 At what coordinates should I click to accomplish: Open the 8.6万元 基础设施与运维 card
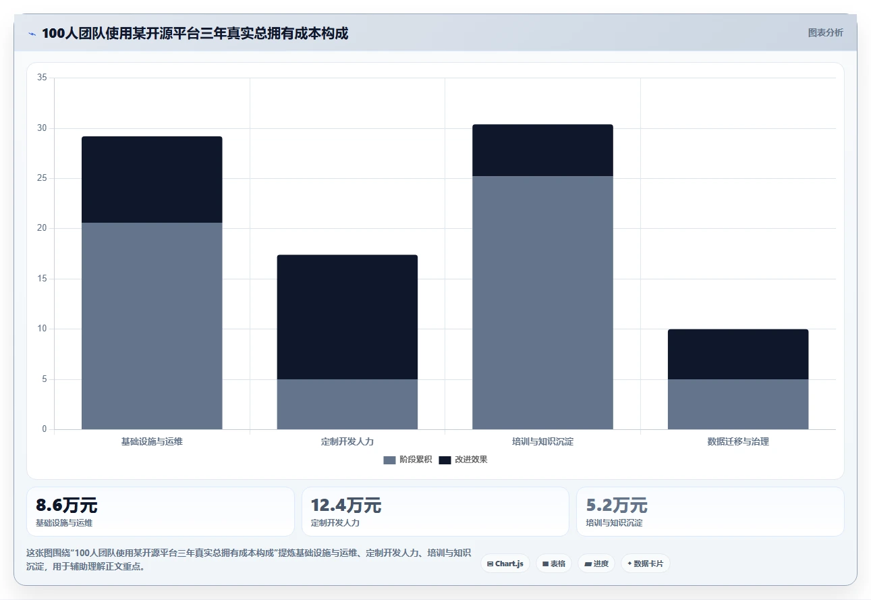(161, 512)
